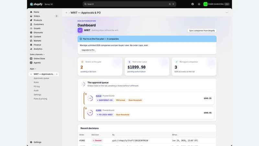Image resolution: width=259 pixels, height=146 pixels.
Task: Open the three-dot more actions menu
Action: pyautogui.click(x=227, y=13)
